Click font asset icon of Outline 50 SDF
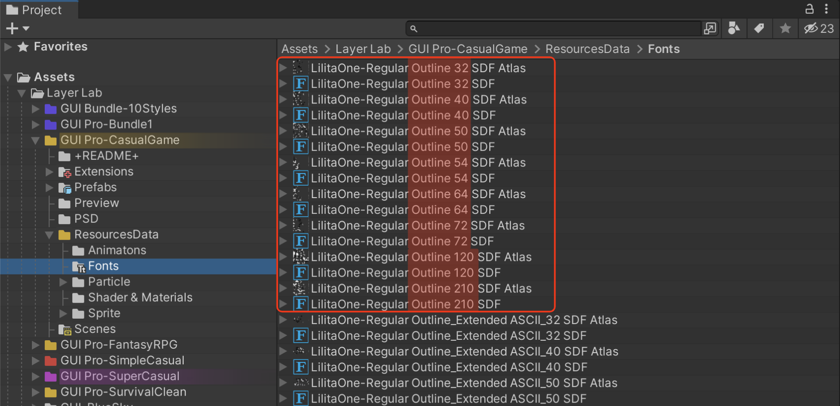 tap(301, 147)
